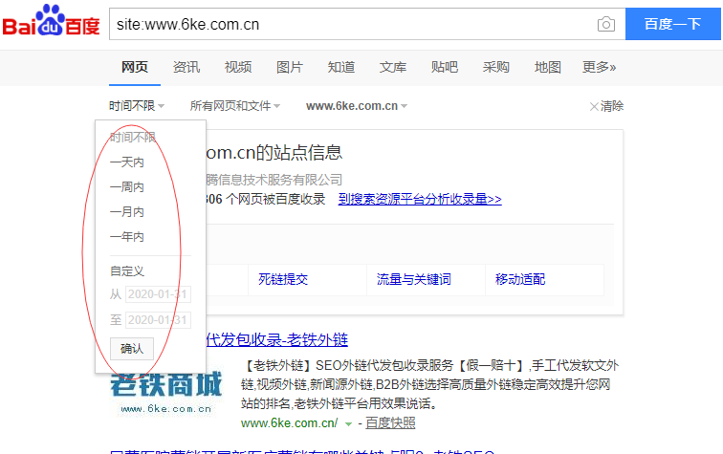Click the om.cn的站点信息 heading text
Viewport: 723px width, 454px height.
point(274,153)
